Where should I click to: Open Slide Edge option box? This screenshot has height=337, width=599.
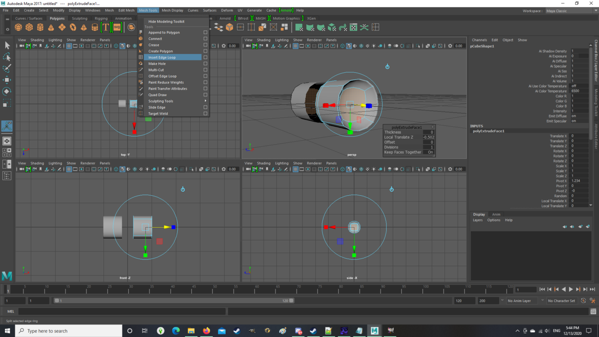[205, 107]
